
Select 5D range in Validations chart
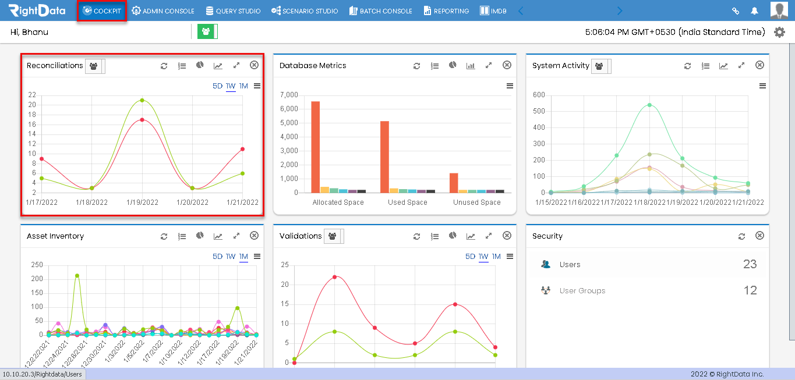471,257
